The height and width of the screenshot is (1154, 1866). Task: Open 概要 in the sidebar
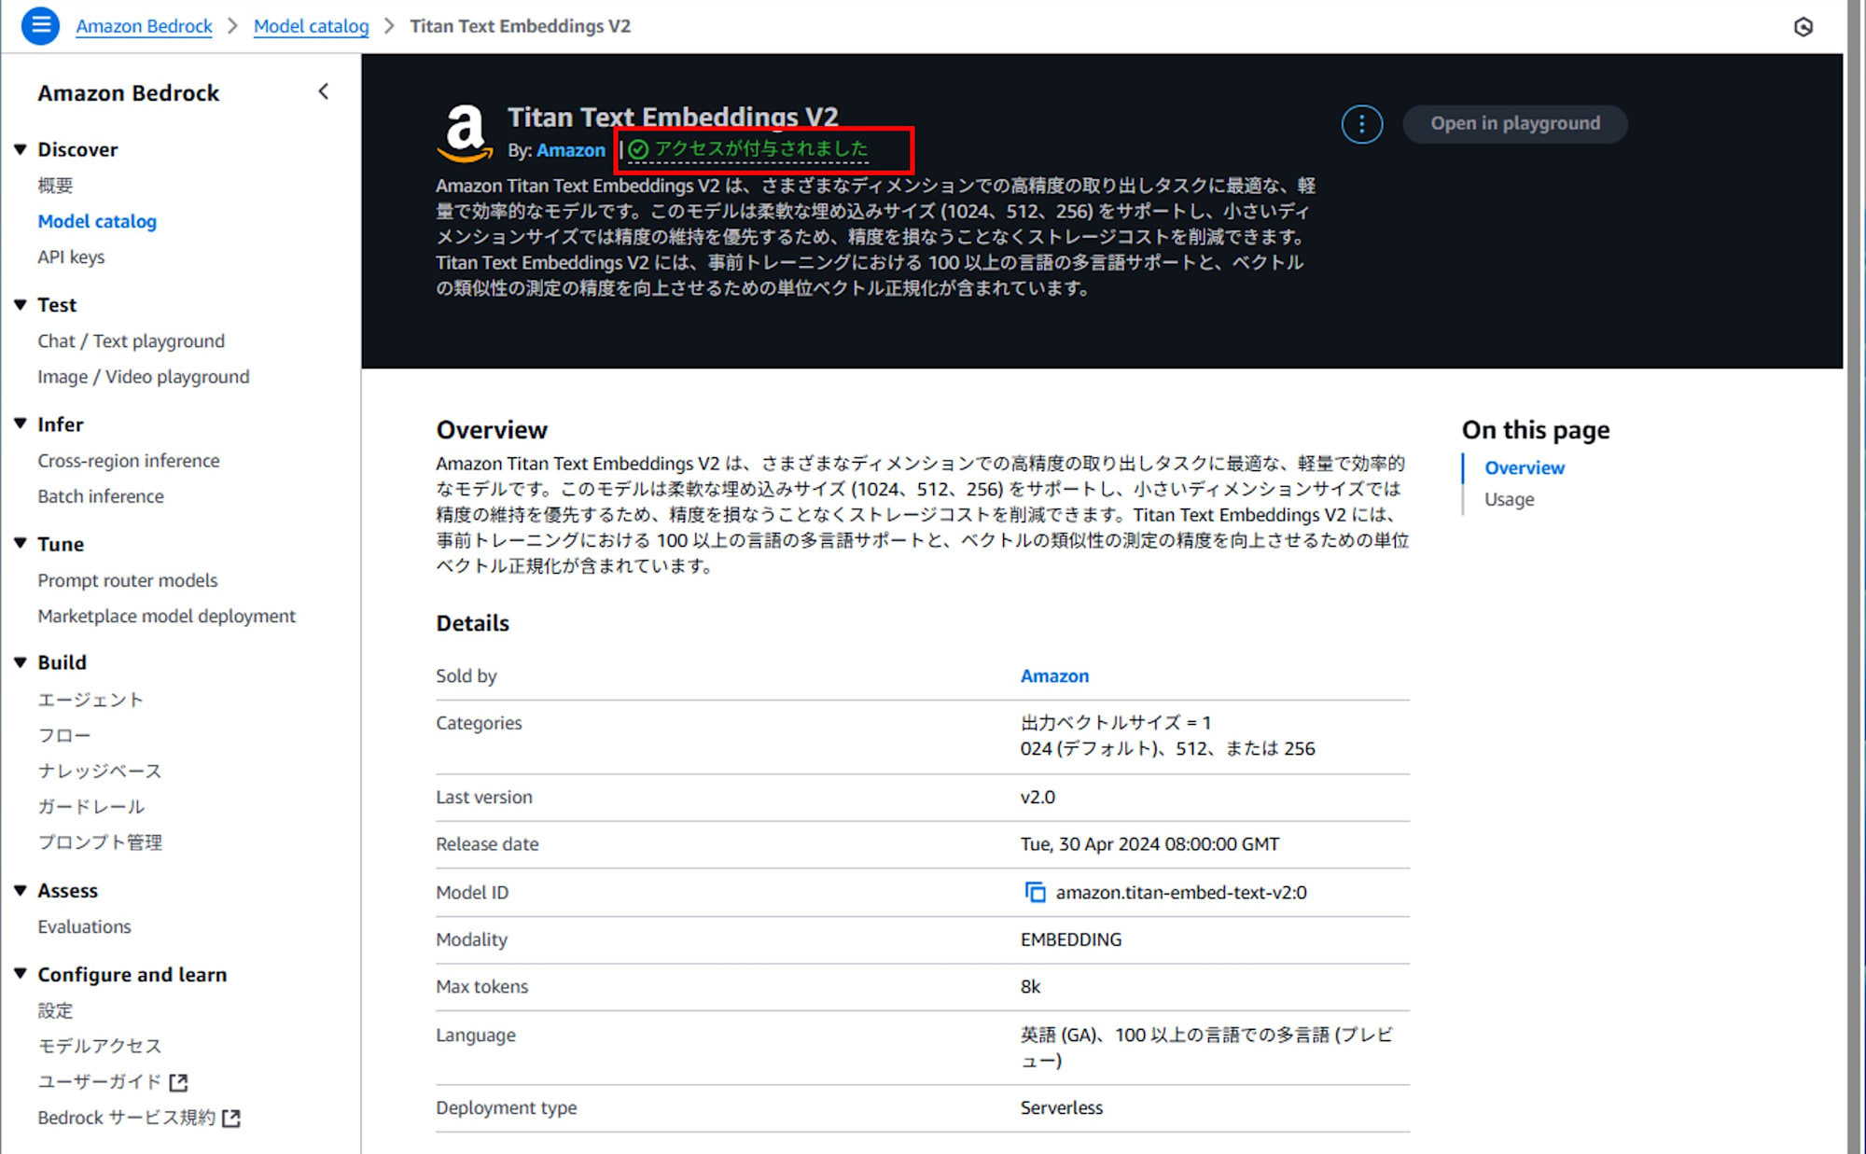pyautogui.click(x=55, y=186)
